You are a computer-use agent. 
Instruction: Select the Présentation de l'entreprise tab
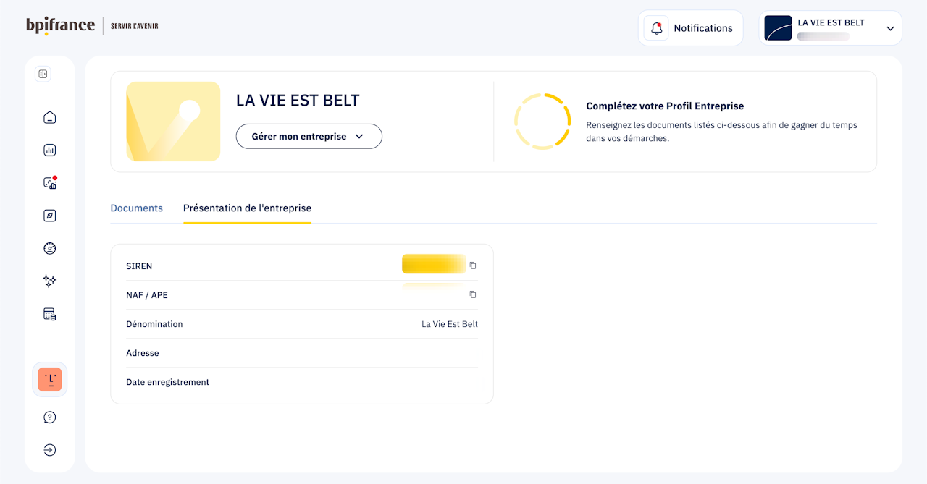coord(247,208)
